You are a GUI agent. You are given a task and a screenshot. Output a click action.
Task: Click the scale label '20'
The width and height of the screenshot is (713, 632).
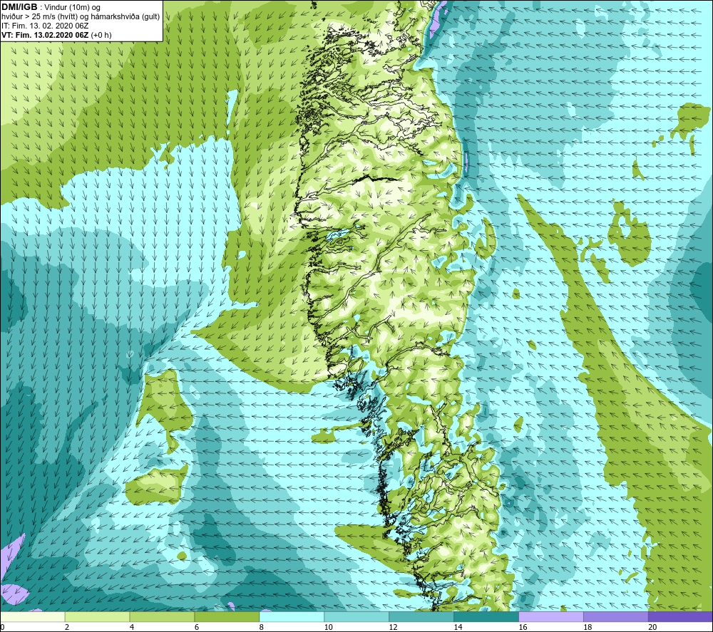pyautogui.click(x=652, y=627)
